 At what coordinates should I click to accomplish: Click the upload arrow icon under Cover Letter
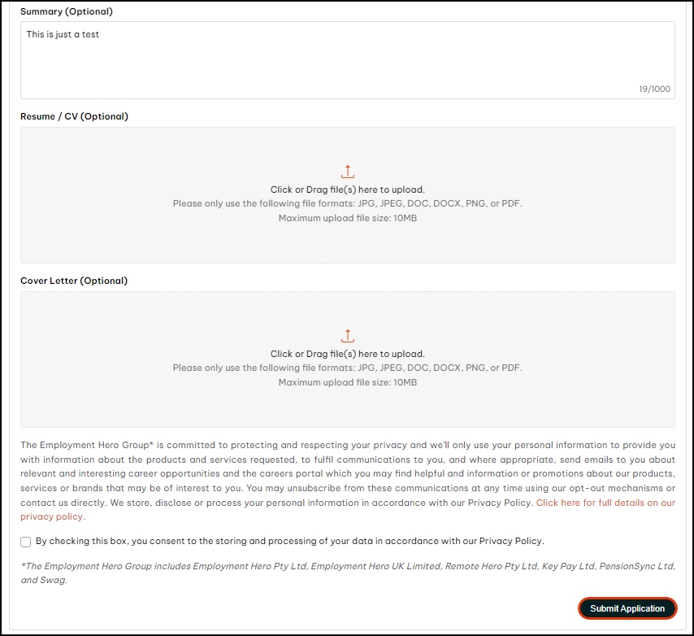point(348,336)
